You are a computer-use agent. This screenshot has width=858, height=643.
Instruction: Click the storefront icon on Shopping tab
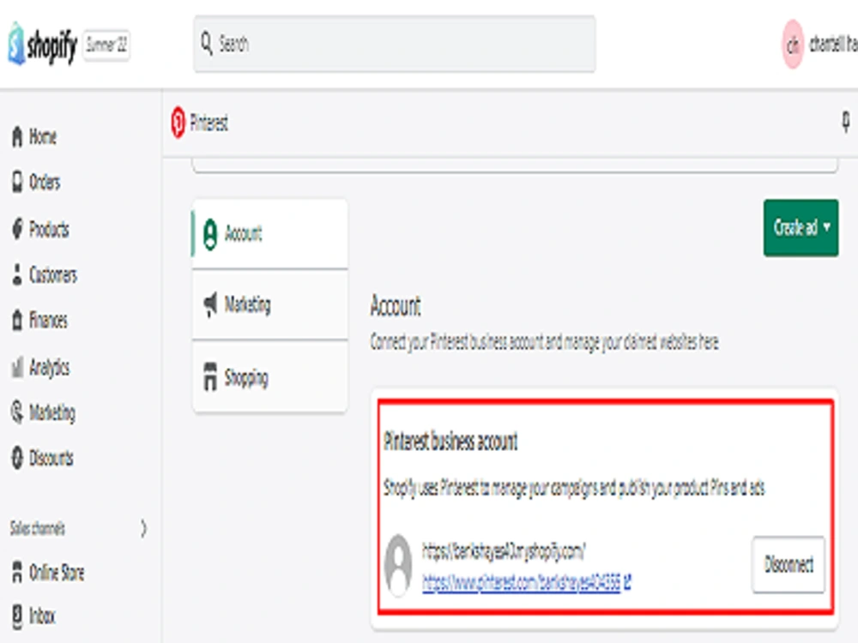[210, 376]
